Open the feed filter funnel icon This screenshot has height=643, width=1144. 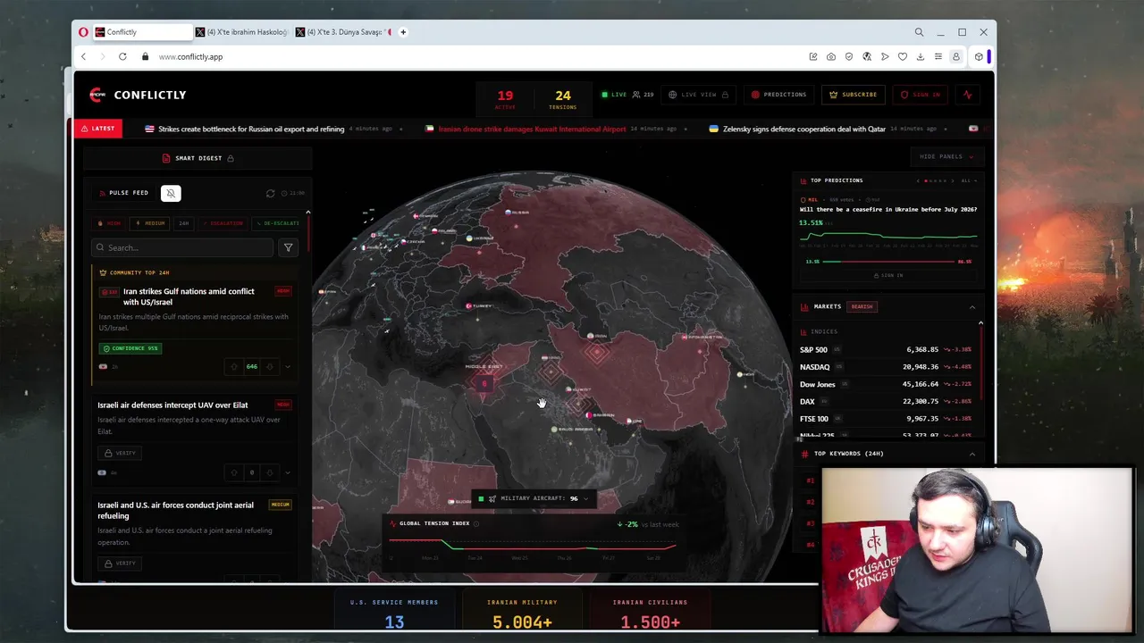(x=288, y=247)
